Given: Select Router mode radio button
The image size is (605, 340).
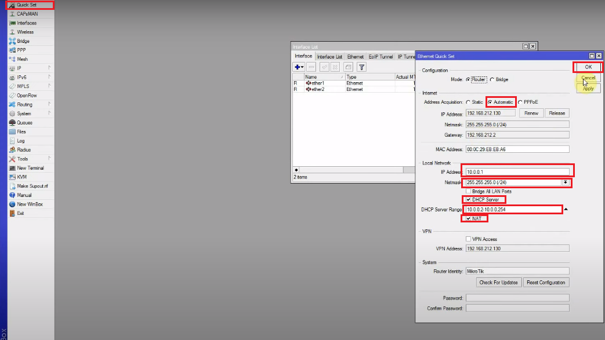Looking at the screenshot, I should pyautogui.click(x=468, y=79).
